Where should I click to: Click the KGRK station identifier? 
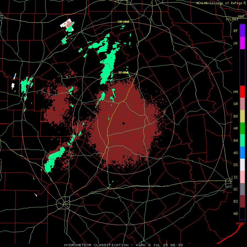point(141,245)
